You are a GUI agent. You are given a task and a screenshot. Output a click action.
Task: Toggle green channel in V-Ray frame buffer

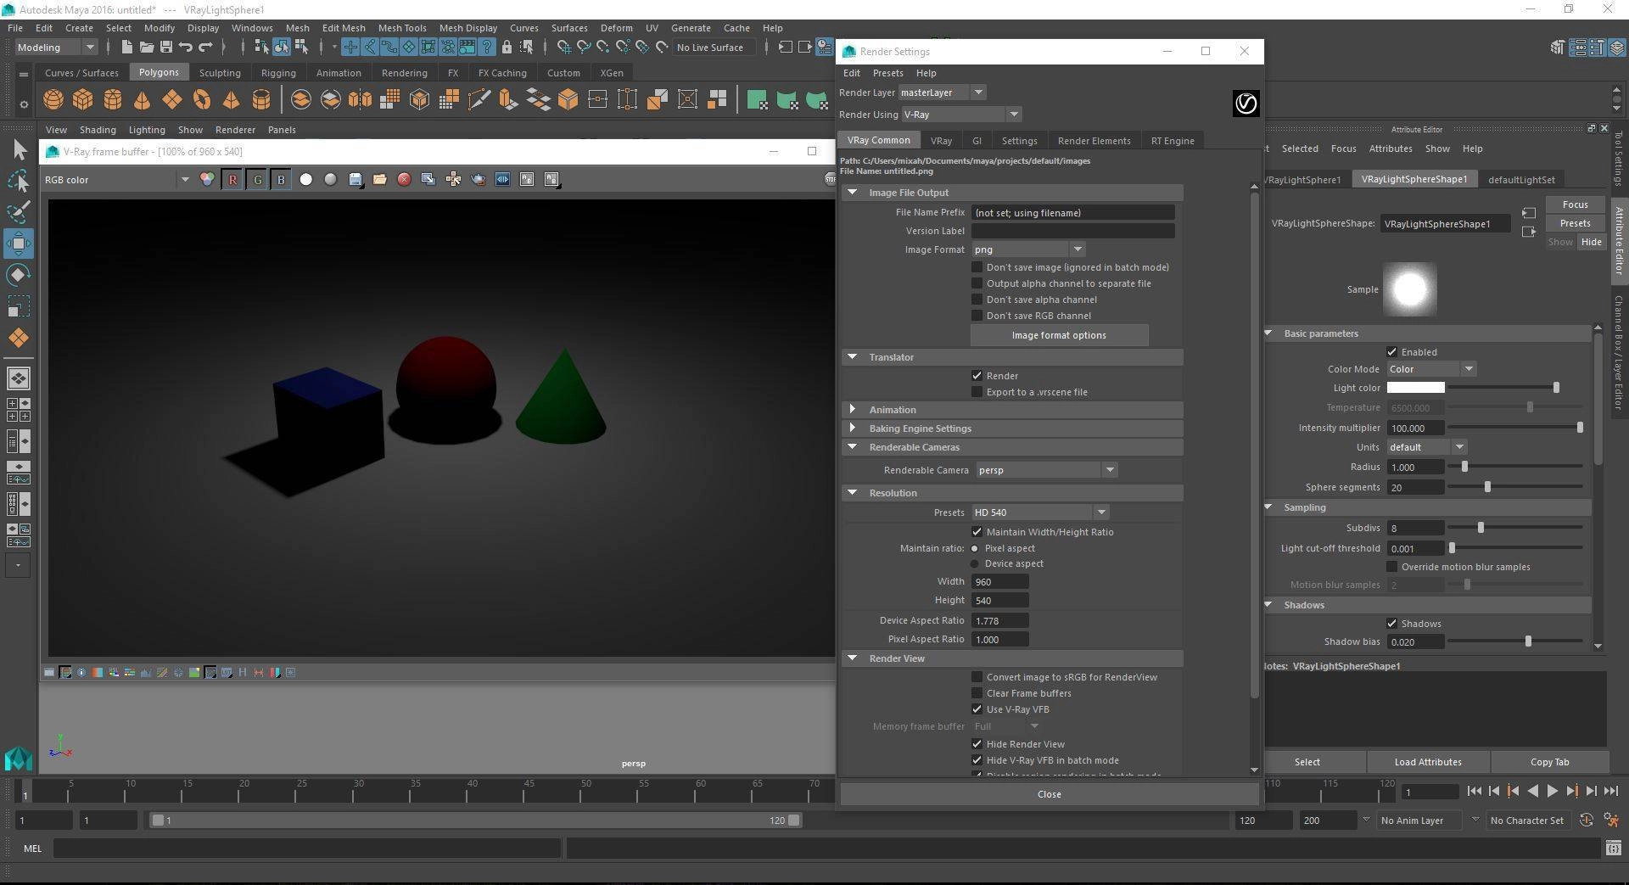point(257,180)
